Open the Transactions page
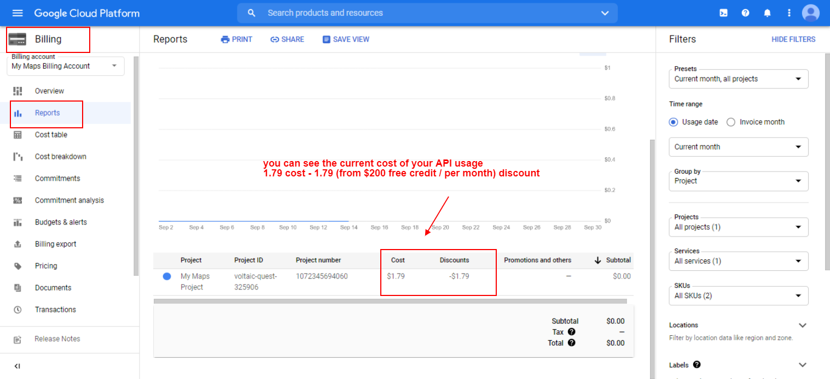 click(55, 309)
